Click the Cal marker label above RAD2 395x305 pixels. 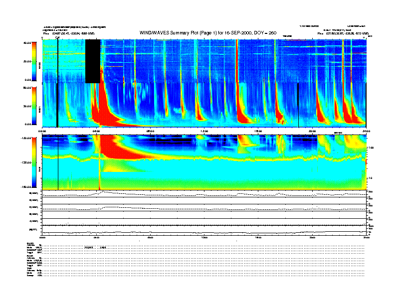coord(57,37)
